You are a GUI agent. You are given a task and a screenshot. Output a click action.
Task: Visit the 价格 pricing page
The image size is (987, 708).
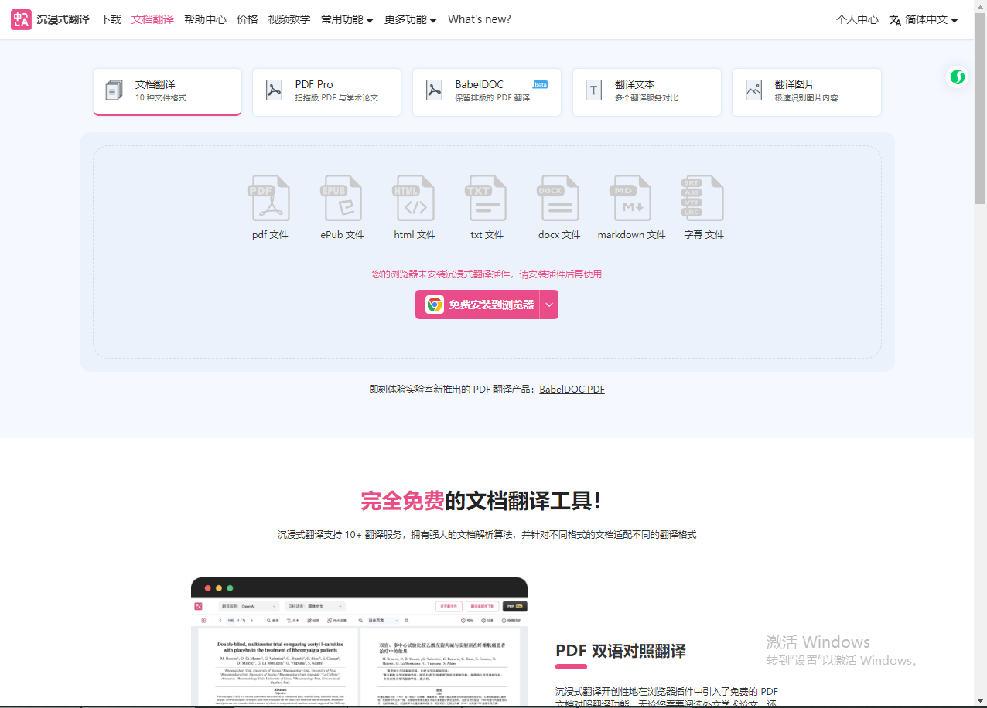coord(248,19)
